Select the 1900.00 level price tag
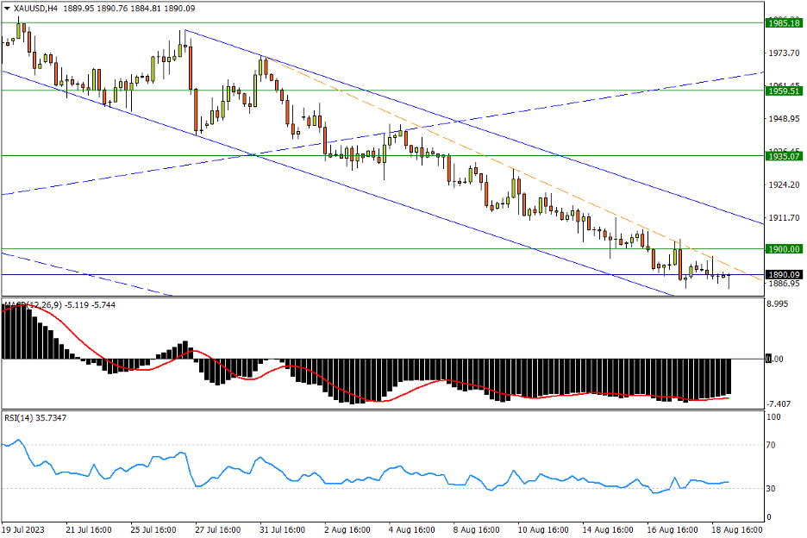The image size is (807, 538). 784,249
